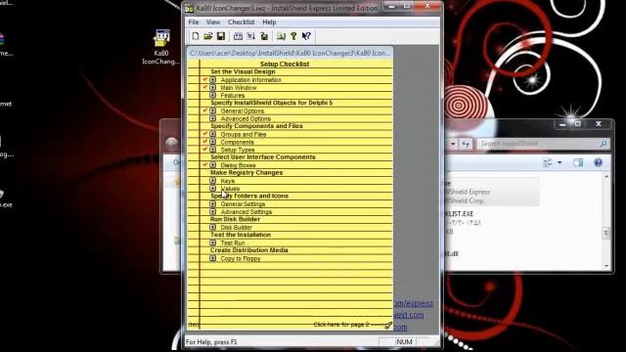The image size is (626, 352).
Task: Click the 'For Help, press F1' status text
Action: point(211,342)
